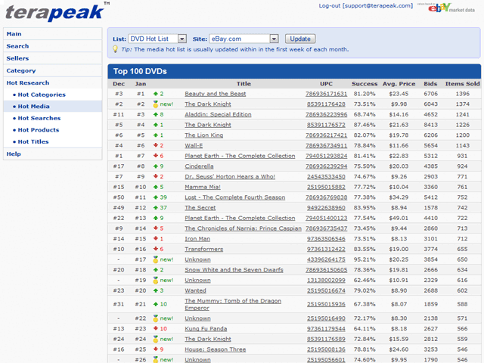Click green up arrow in Aladdin row

156,114
